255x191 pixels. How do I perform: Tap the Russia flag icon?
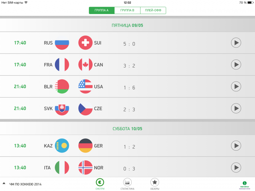[62, 43]
